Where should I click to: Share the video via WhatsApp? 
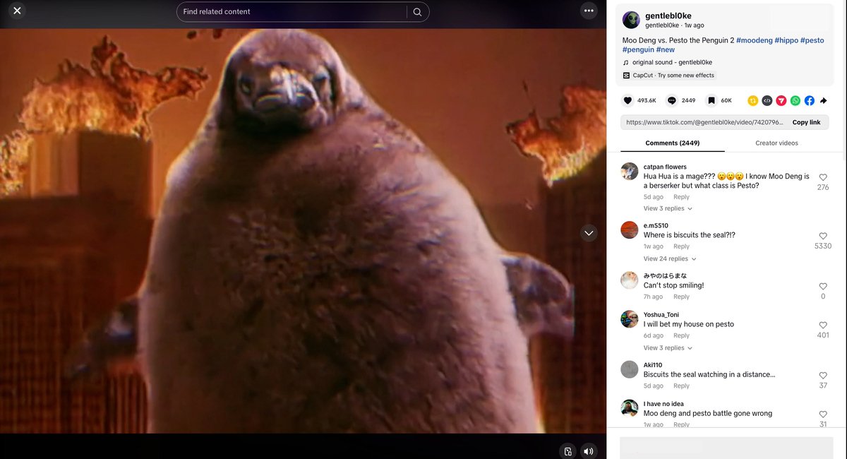pos(795,101)
